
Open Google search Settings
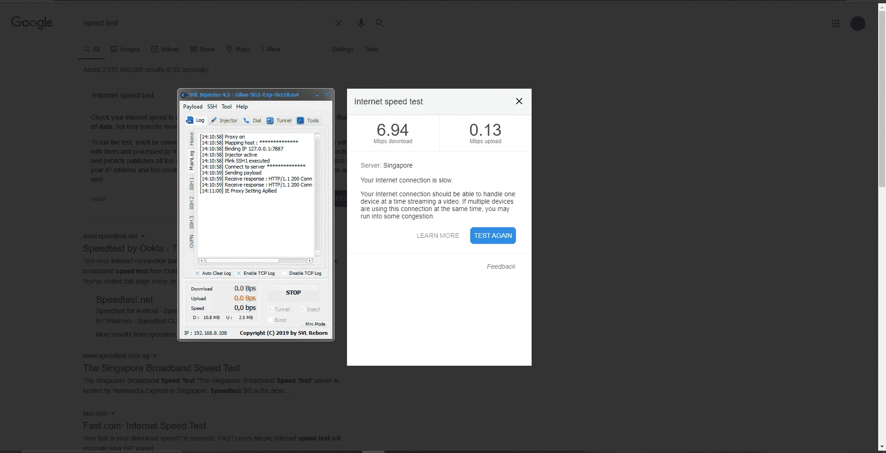(x=342, y=49)
